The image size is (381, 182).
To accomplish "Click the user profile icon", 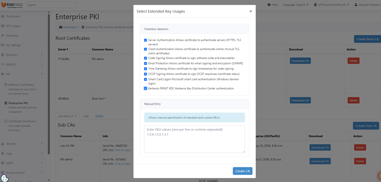I will pos(356,5).
